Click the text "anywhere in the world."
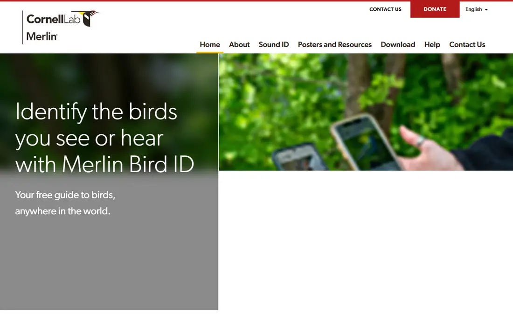 (62, 211)
